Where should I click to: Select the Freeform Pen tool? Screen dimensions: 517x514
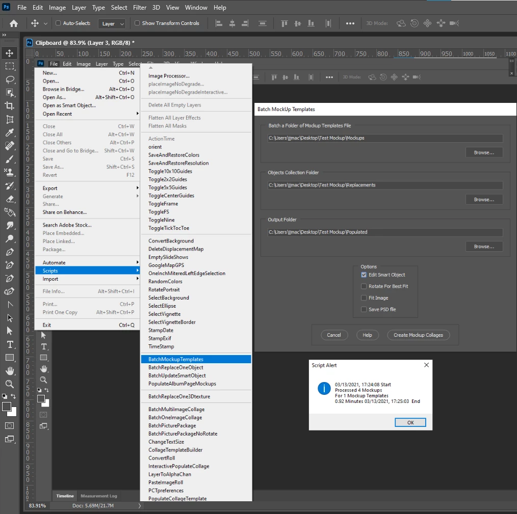(10, 291)
